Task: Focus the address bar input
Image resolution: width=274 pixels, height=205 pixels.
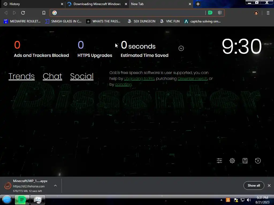Action: pyautogui.click(x=131, y=13)
